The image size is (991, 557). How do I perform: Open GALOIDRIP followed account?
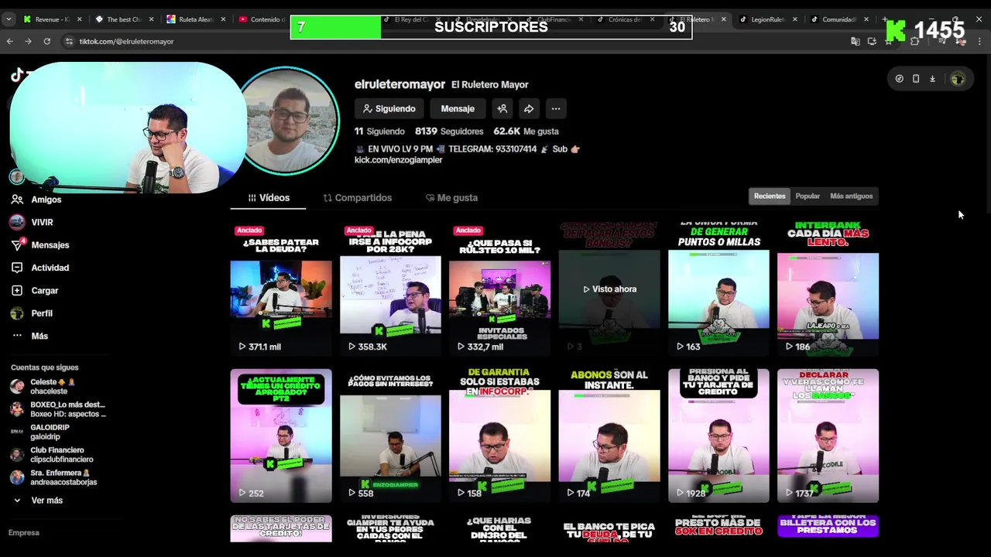tap(40, 432)
